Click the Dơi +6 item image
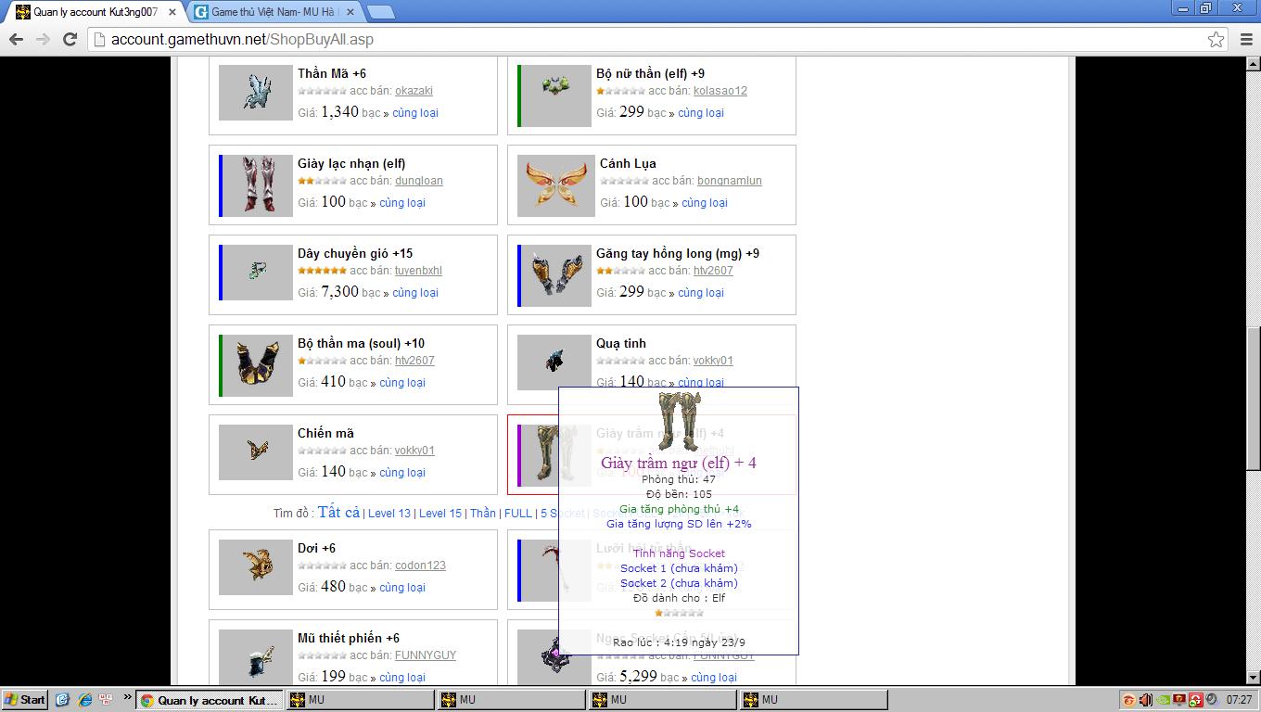This screenshot has width=1261, height=712. coord(256,566)
